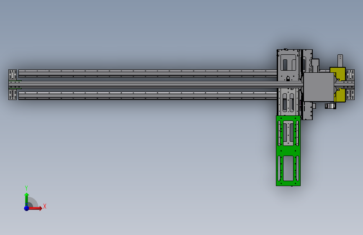Click the red X label on the triad
The image size is (363, 235).
(45, 206)
